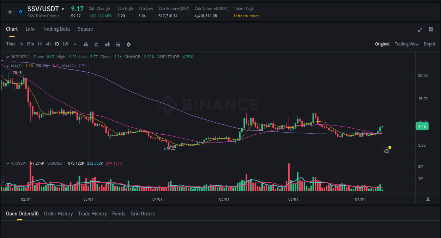This screenshot has height=238, width=441.
Task: Open the Funds tab
Action: 119,214
